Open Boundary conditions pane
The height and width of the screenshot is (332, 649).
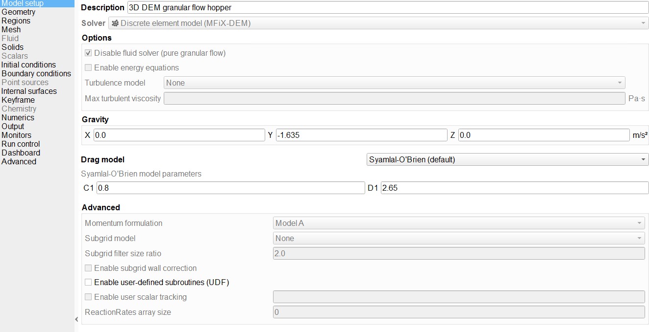(36, 73)
